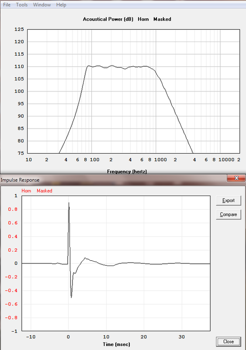Image resolution: width=246 pixels, height=350 pixels.
Task: Click the red 'Horn' label in Impulse Response
Action: (26, 191)
